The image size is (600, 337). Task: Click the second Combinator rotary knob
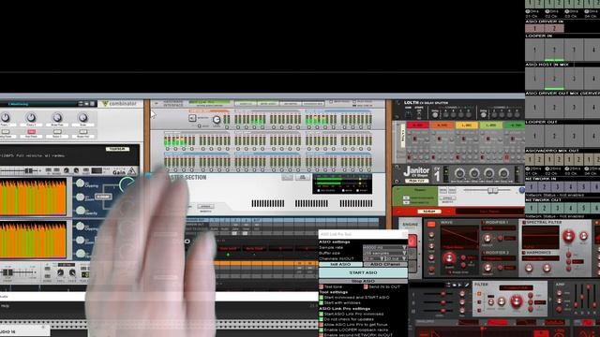click(31, 117)
